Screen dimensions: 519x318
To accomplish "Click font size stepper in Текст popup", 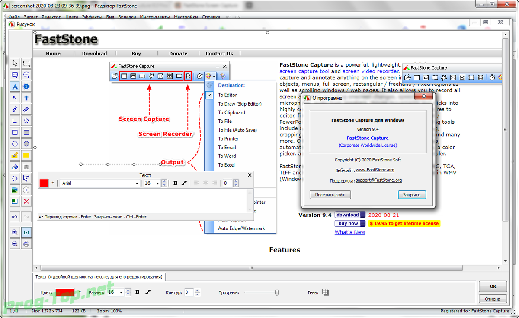I will [164, 183].
